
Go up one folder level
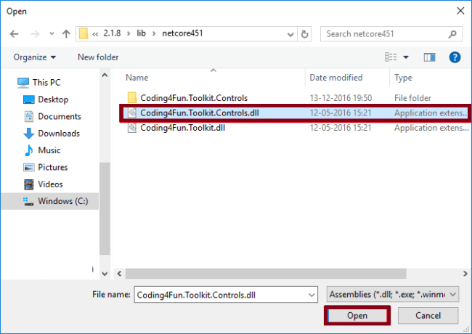tap(66, 34)
